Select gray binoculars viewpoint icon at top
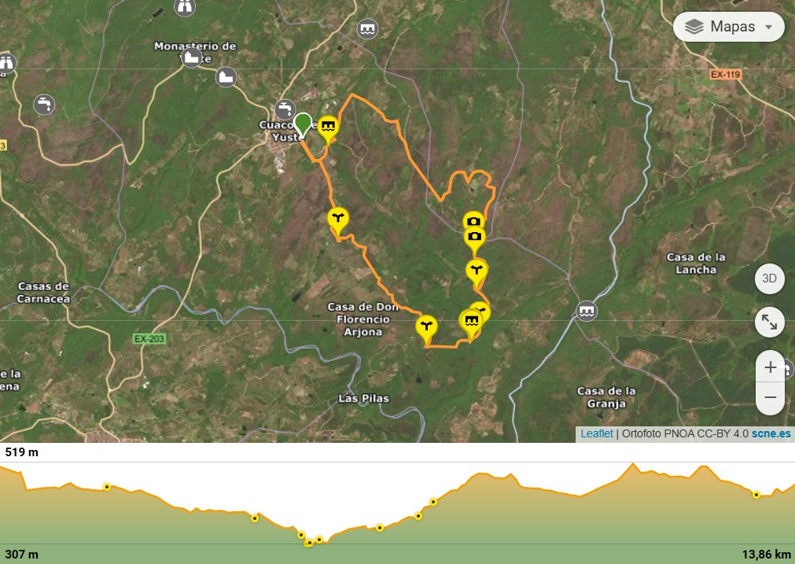Viewport: 795px width, 564px height. (x=185, y=7)
